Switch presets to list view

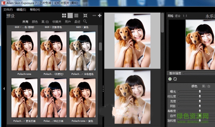[x=76, y=16]
